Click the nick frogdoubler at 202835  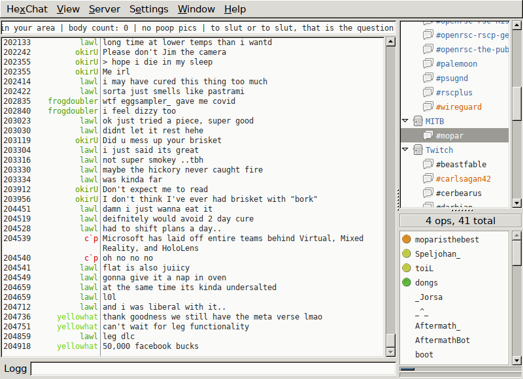tap(73, 101)
